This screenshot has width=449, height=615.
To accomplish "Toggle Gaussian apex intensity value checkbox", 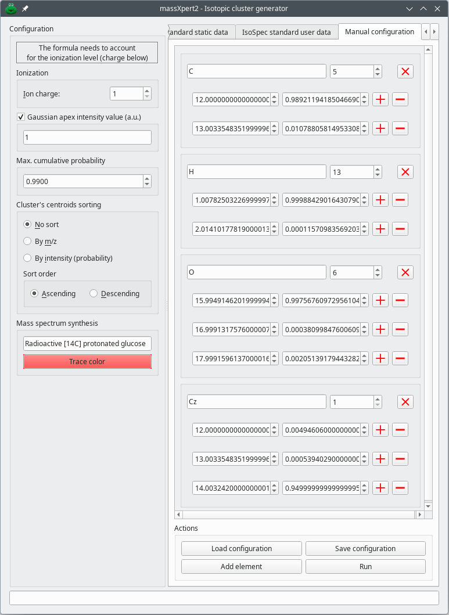I will click(x=21, y=117).
